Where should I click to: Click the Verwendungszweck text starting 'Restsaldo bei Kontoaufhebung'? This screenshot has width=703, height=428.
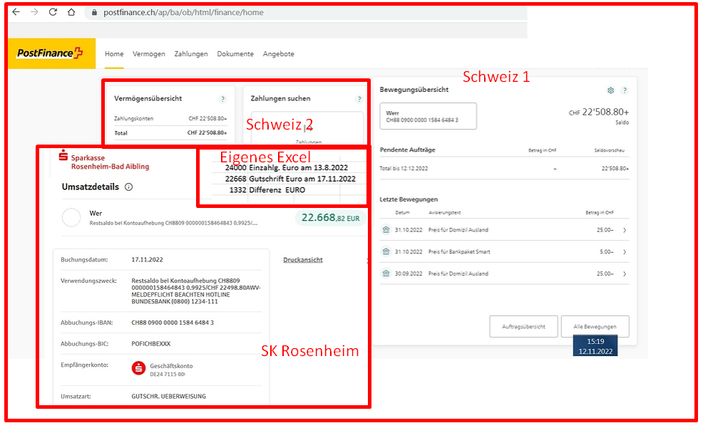[x=196, y=291]
